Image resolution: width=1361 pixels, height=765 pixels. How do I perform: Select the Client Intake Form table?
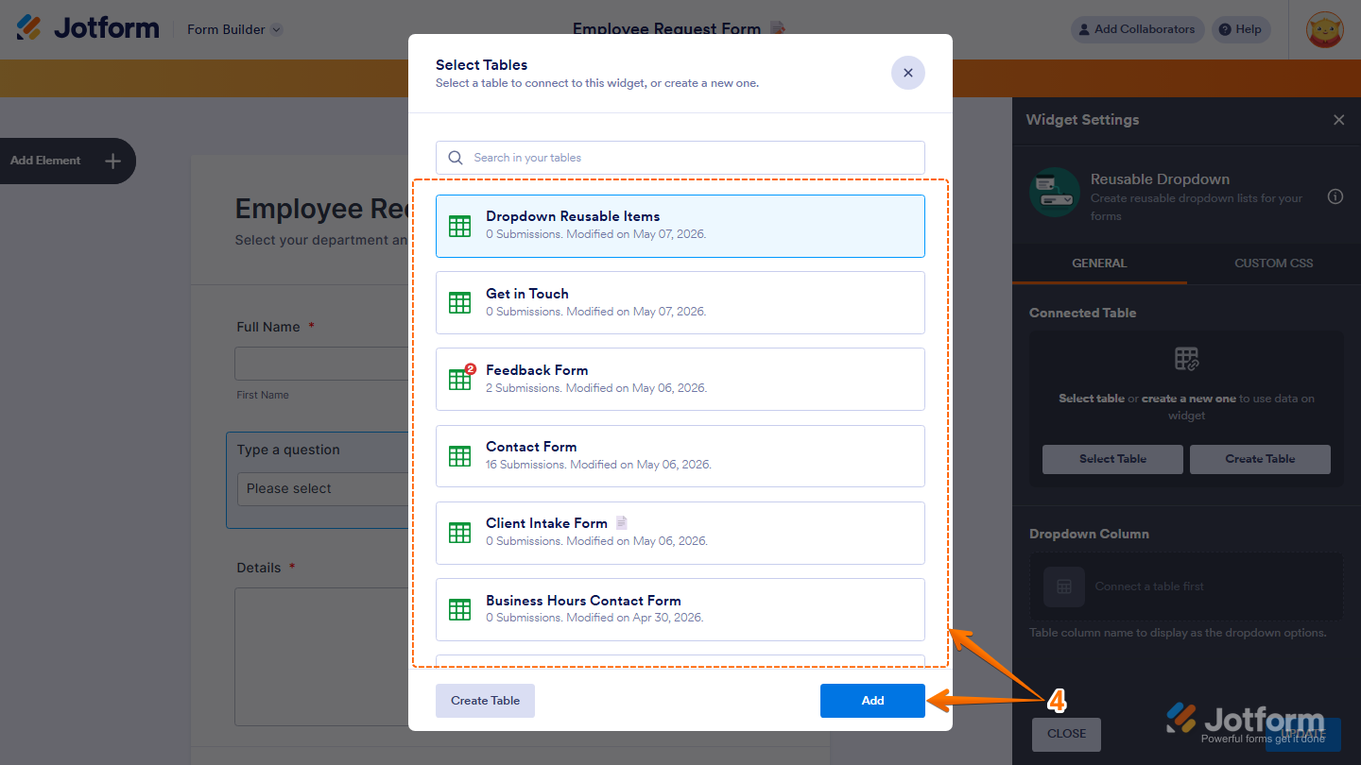[680, 532]
